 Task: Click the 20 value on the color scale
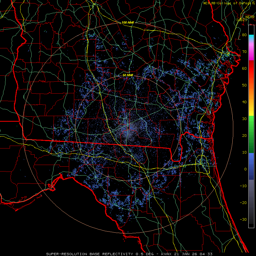244,135
